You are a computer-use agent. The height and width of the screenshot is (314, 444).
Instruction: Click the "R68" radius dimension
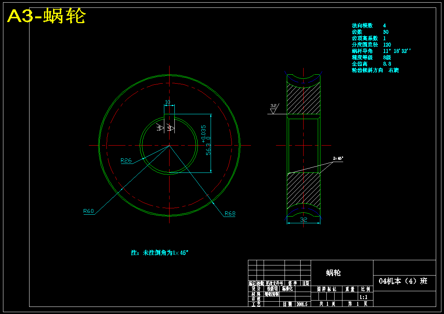[230, 214]
